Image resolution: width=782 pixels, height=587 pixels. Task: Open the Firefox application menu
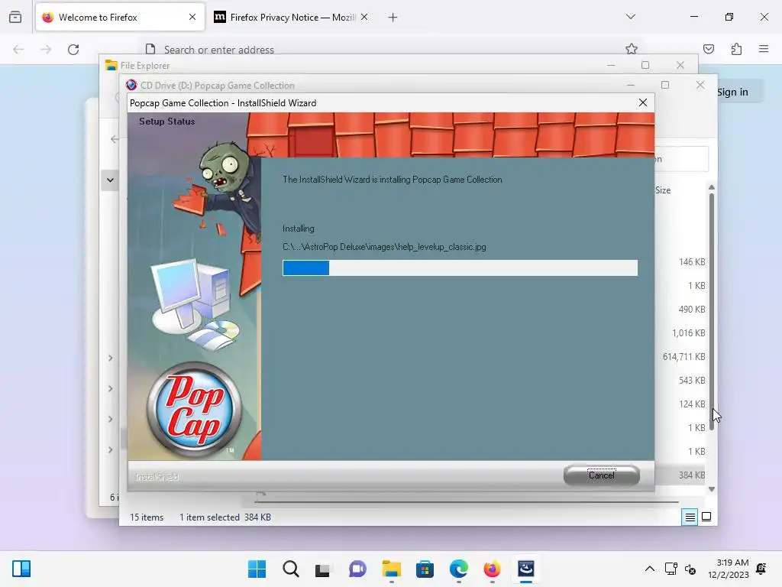(x=764, y=49)
